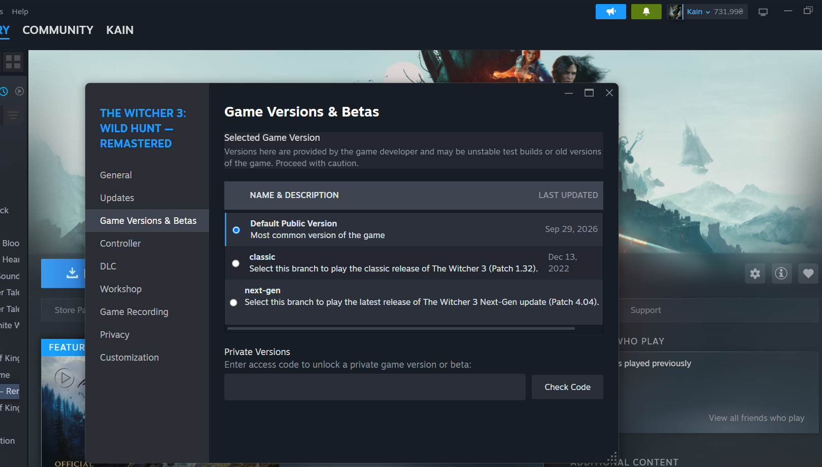Screen dimensions: 822x467
Task: Open the Privacy settings tab
Action: (x=147, y=335)
